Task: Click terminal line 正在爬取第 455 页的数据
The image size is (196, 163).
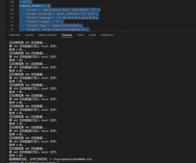Action: click(28, 43)
